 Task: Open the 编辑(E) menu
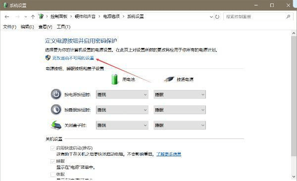coord(27,27)
